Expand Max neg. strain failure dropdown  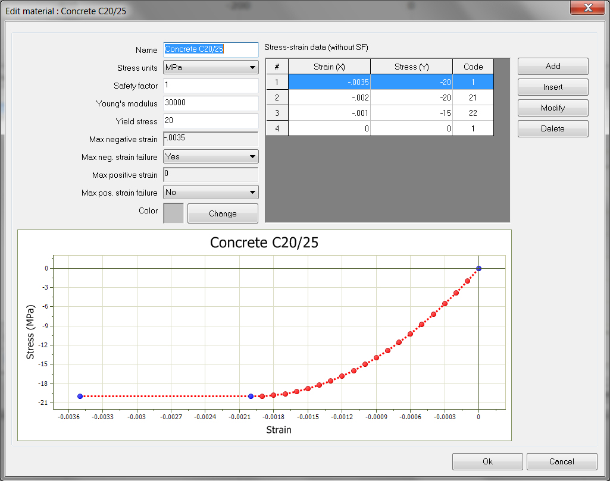tap(211, 157)
